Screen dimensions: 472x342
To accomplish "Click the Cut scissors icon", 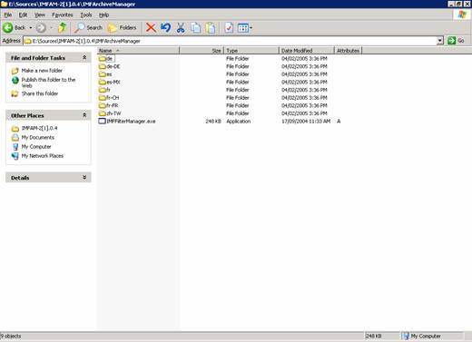I will coord(181,28).
